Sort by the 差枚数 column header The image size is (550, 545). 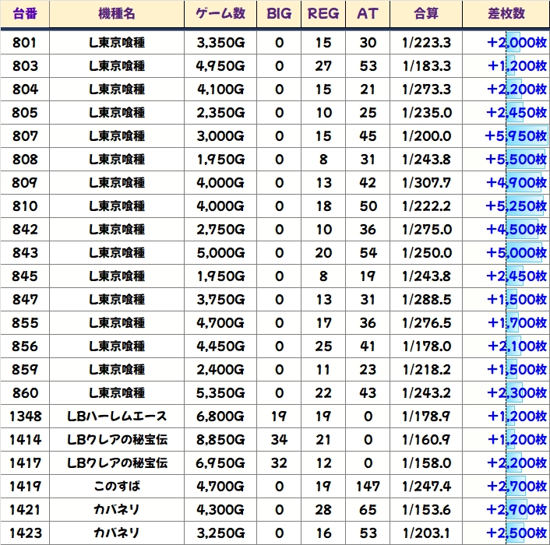505,14
